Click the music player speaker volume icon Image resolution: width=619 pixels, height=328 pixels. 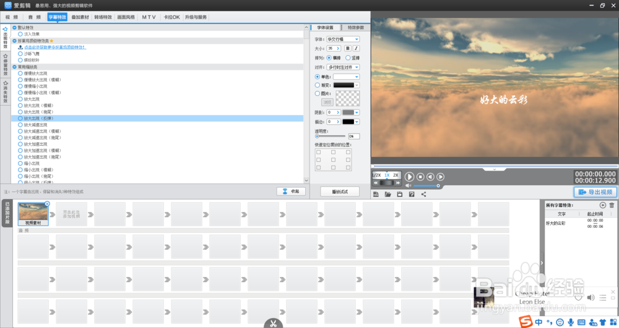pyautogui.click(x=591, y=298)
